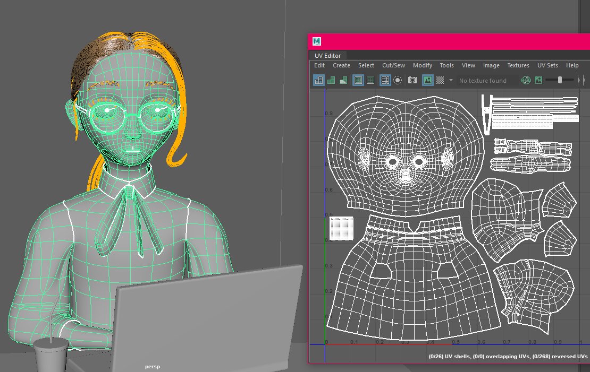Image resolution: width=590 pixels, height=372 pixels.
Task: Click toolbar overflow arrows at right edge
Action: pos(581,80)
